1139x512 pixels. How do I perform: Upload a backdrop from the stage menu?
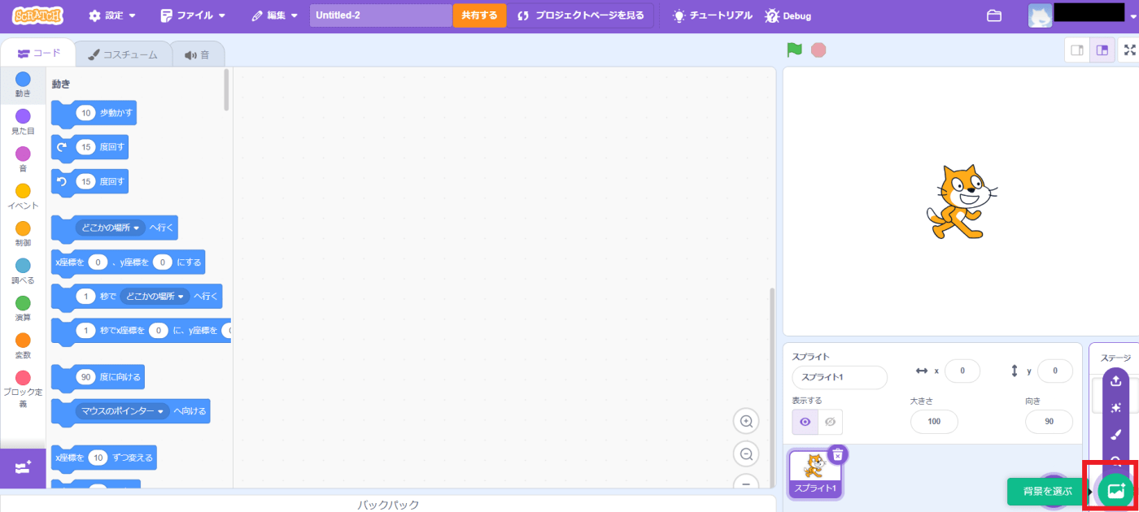point(1116,380)
